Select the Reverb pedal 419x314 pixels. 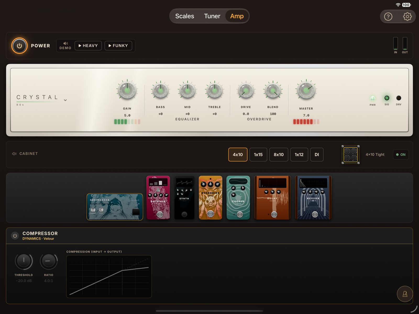[x=313, y=198]
